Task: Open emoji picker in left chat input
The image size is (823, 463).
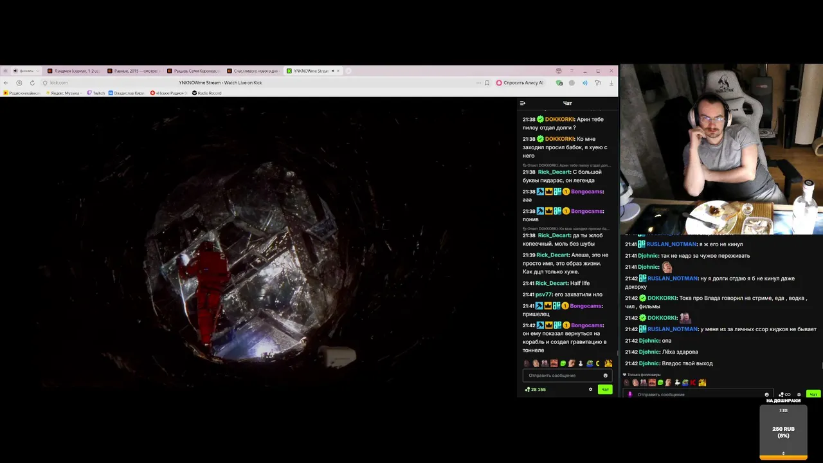Action: coord(605,376)
